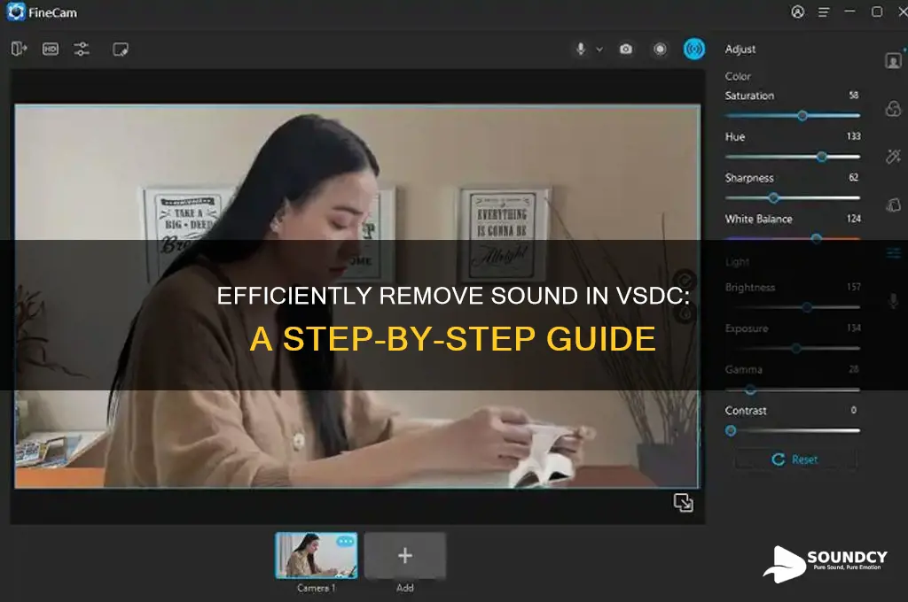Click the Camera 1 label

(317, 588)
